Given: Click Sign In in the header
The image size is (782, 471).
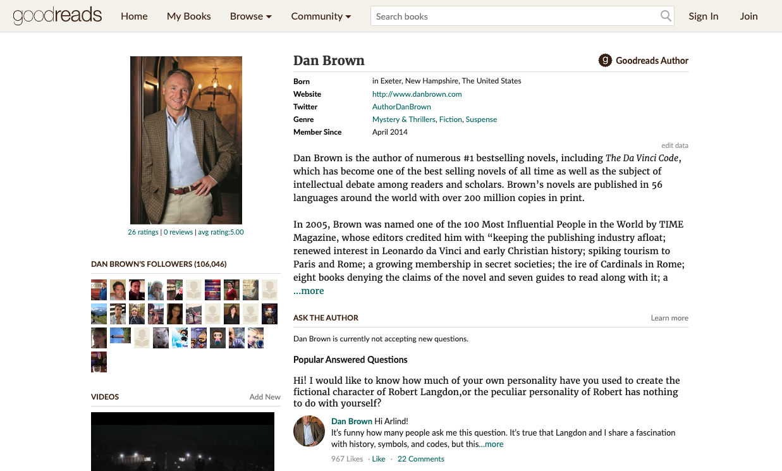Looking at the screenshot, I should (704, 16).
